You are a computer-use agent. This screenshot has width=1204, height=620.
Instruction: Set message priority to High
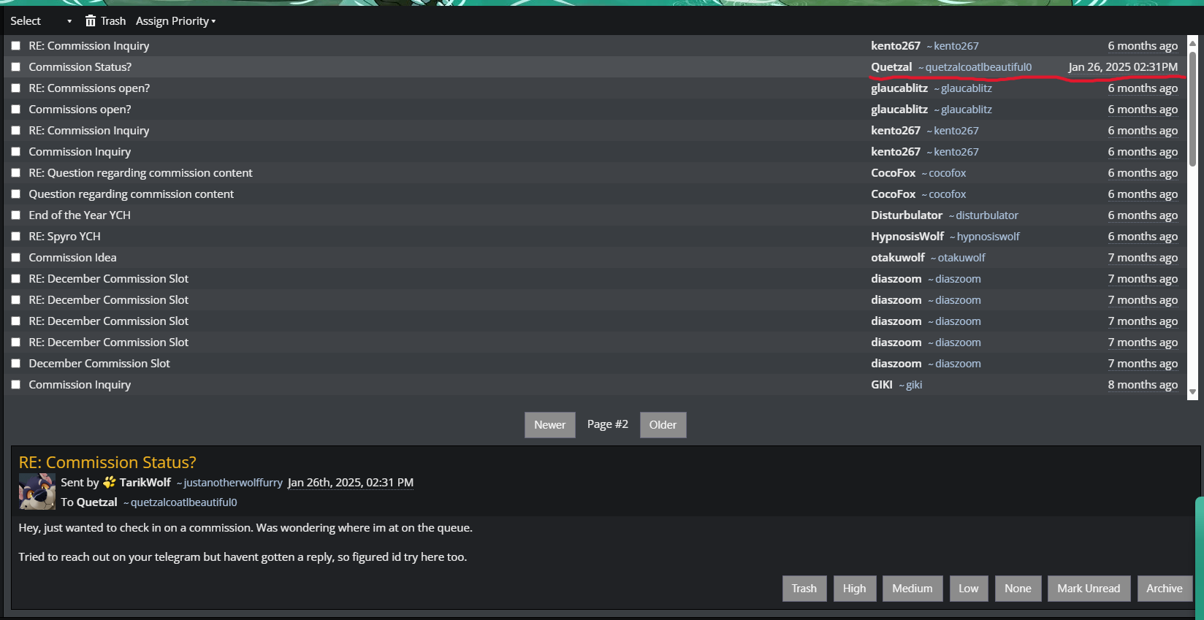[x=854, y=589]
